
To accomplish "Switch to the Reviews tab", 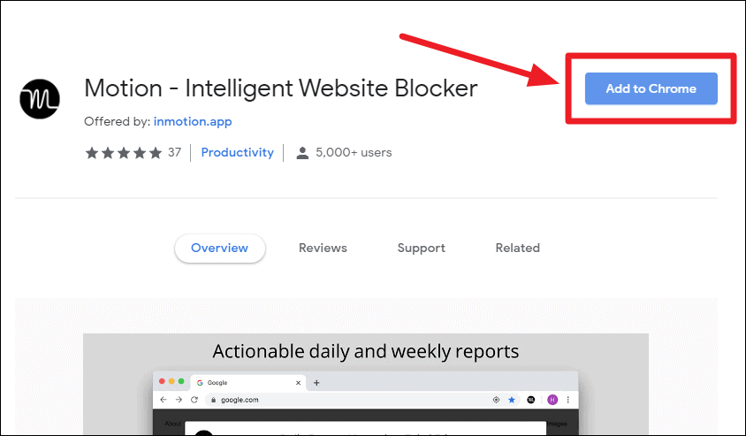I will 323,248.
